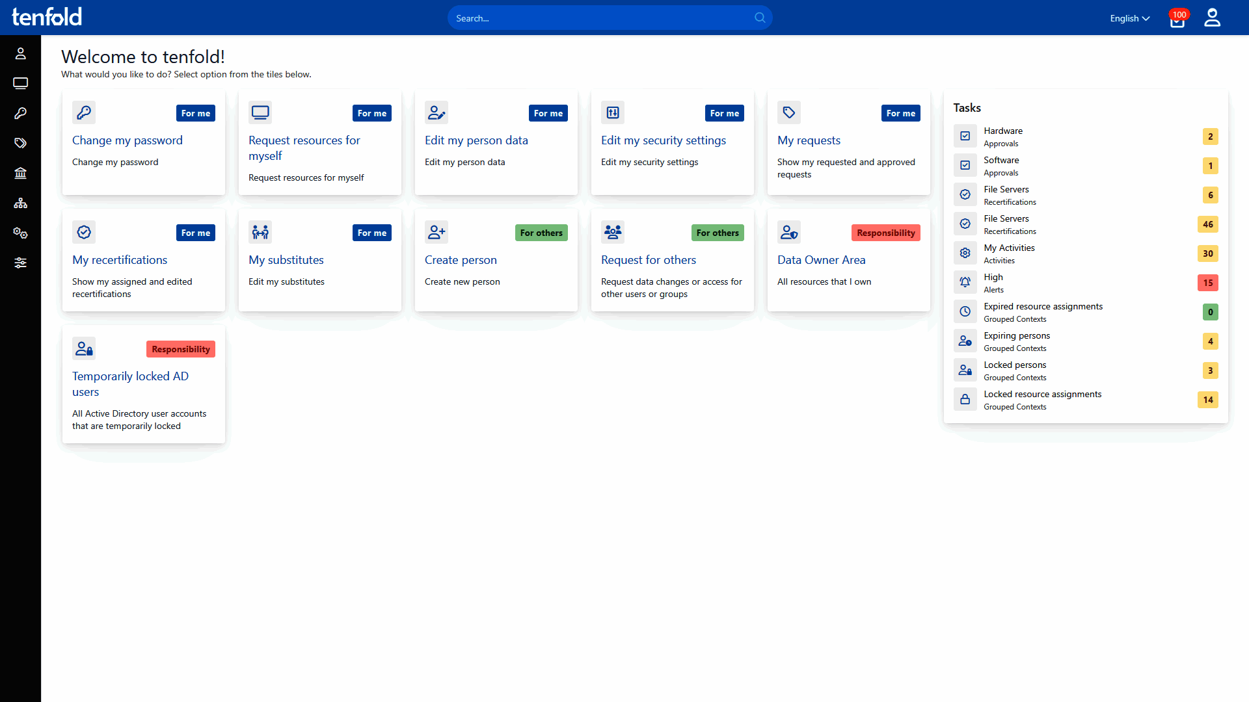
Task: Click the sliders icon in left sidebar
Action: coord(20,263)
